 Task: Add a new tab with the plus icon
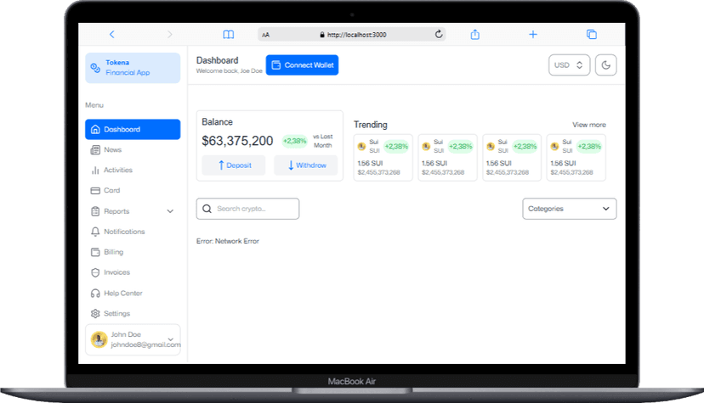point(533,35)
